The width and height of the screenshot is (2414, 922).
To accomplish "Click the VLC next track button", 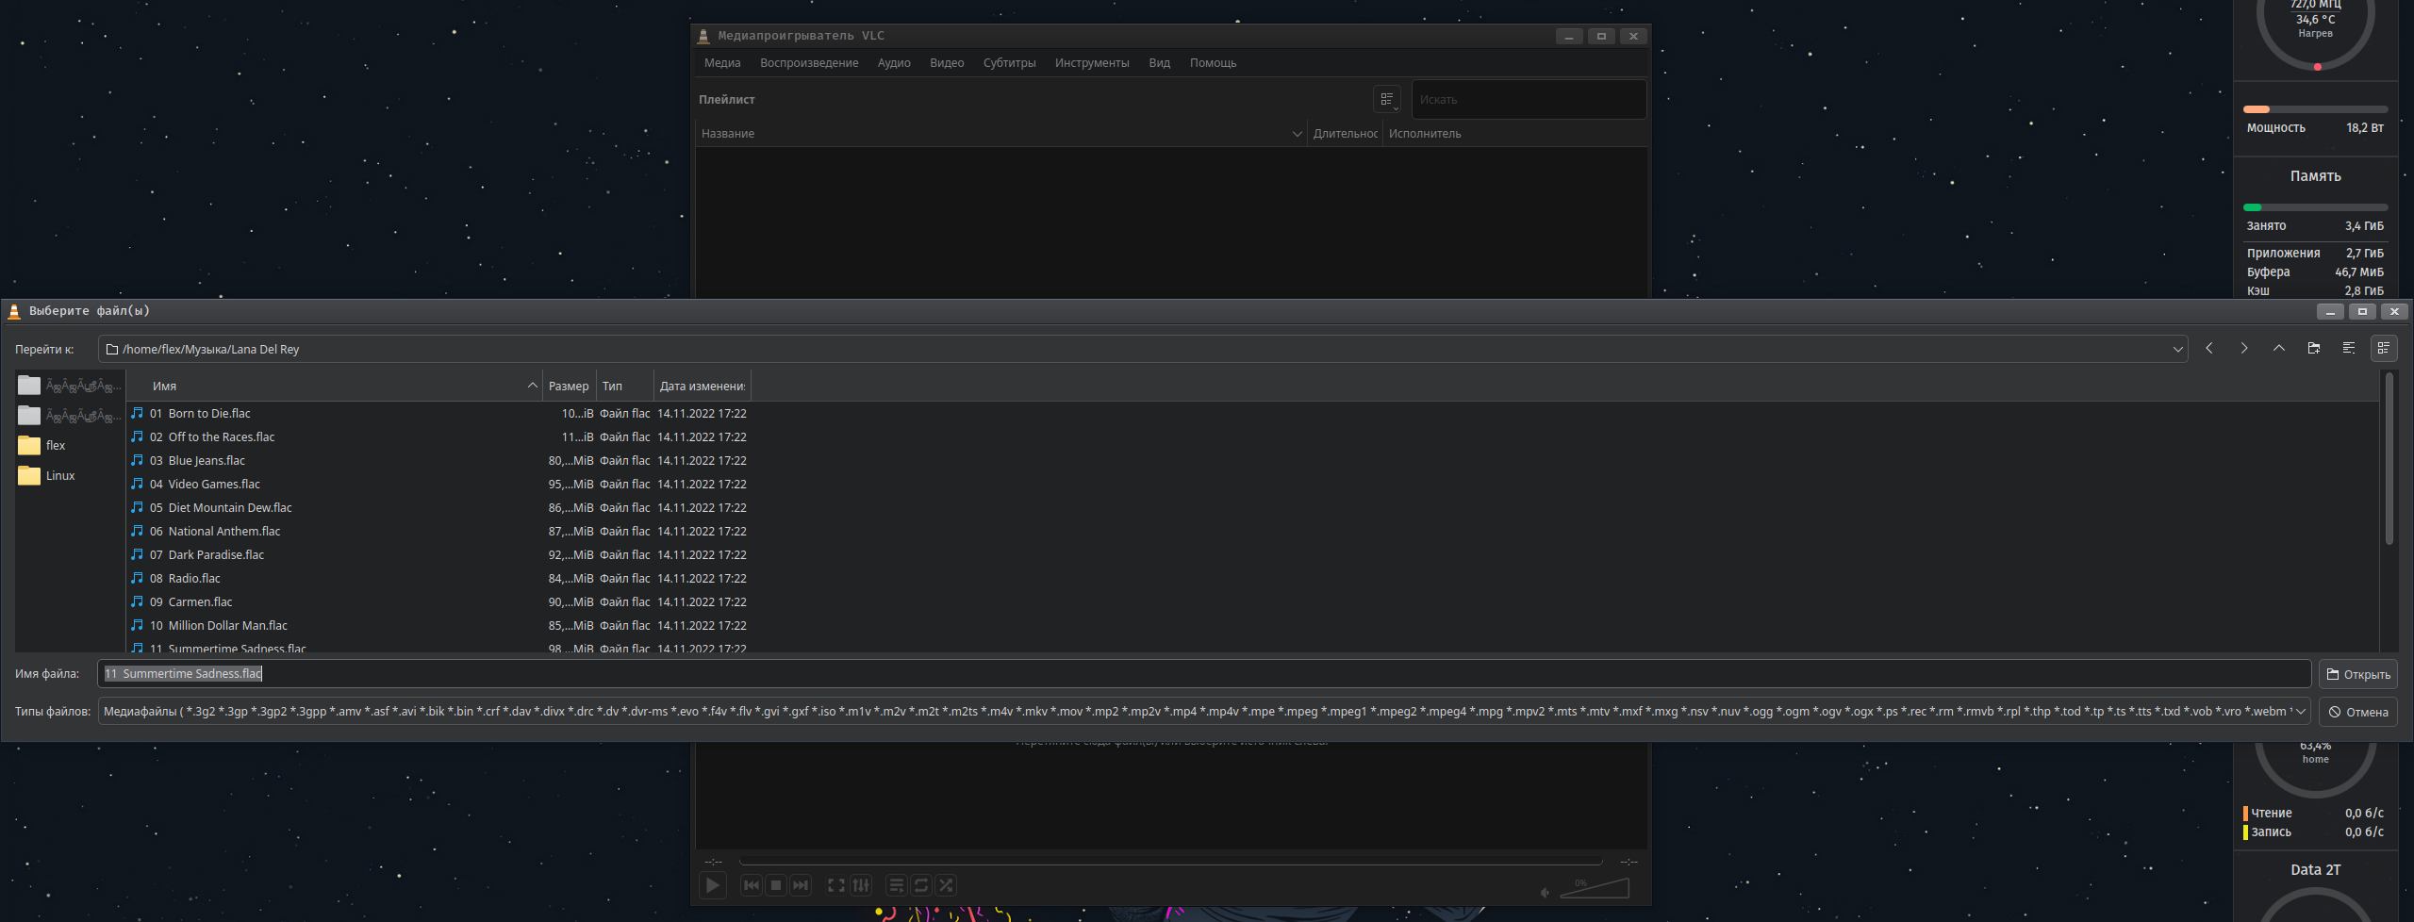I will [801, 885].
